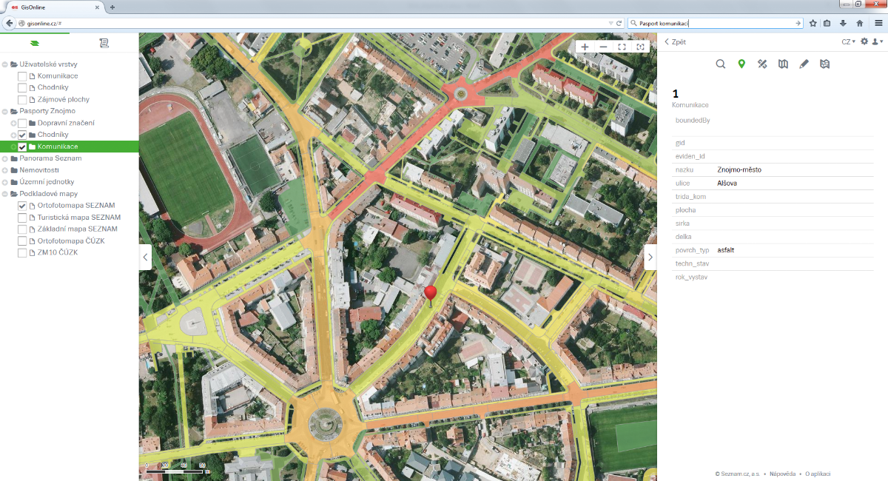888x481 pixels.
Task: Collapse the Podkladové mapy group
Action: point(5,194)
